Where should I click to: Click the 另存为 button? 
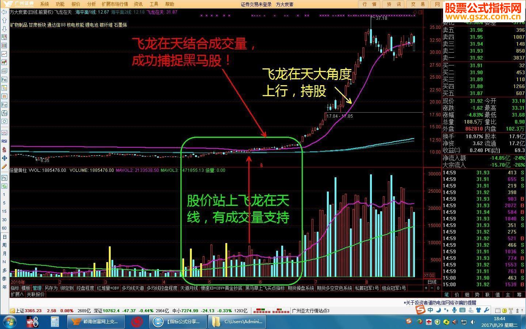(51, 288)
